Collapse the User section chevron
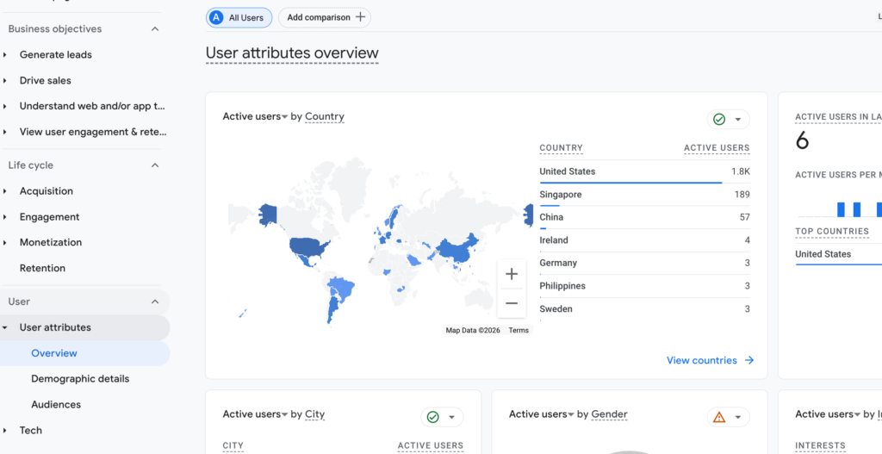The width and height of the screenshot is (882, 454). [x=155, y=302]
